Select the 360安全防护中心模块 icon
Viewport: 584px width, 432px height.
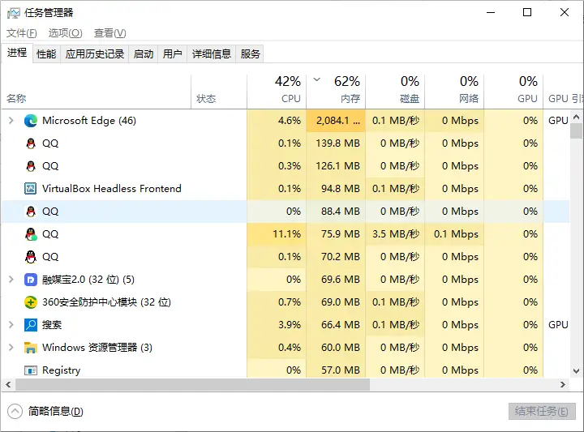[31, 302]
